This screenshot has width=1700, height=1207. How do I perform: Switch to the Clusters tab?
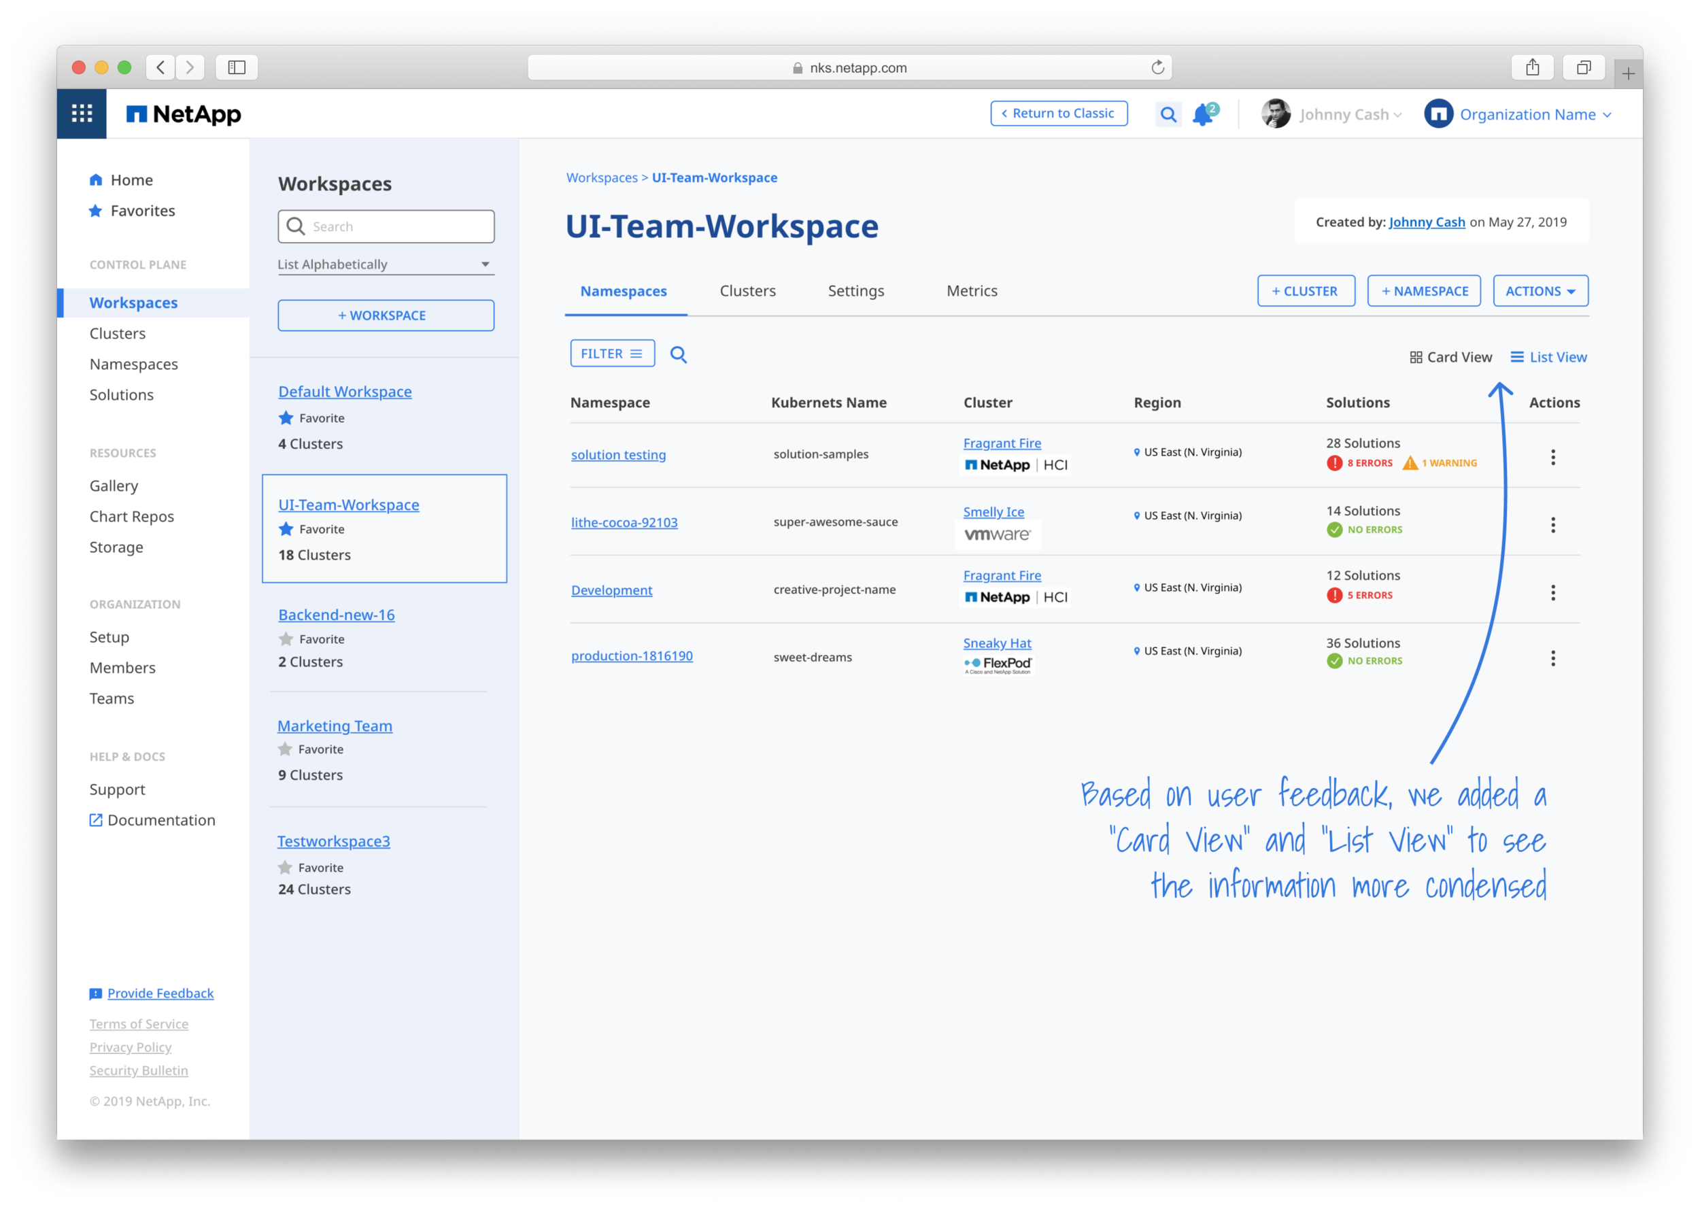(x=747, y=291)
